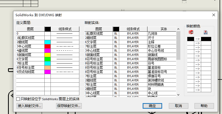The image size is (222, 114).
Task: Click the DXF color icon under 映射颜色
Action: click(206, 32)
